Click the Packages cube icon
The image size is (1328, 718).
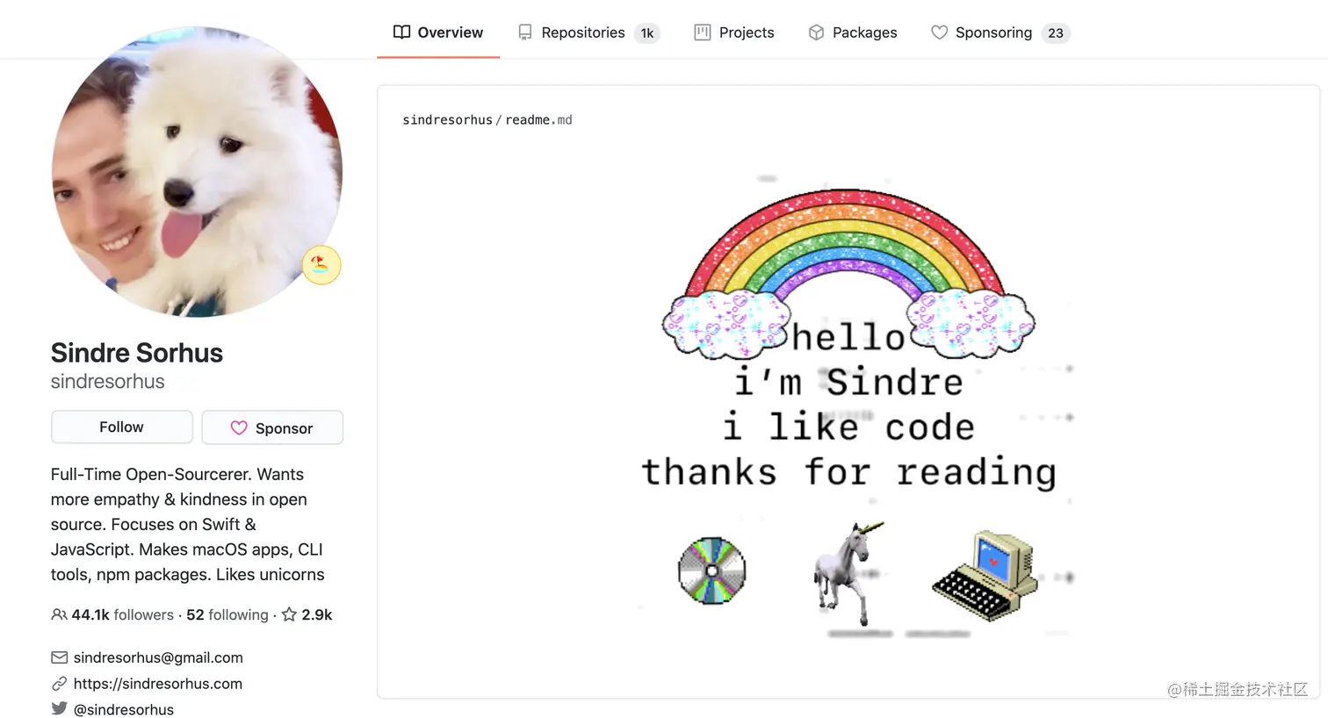point(816,32)
